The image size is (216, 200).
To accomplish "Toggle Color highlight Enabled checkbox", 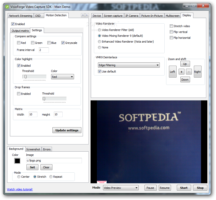I will (19, 66).
